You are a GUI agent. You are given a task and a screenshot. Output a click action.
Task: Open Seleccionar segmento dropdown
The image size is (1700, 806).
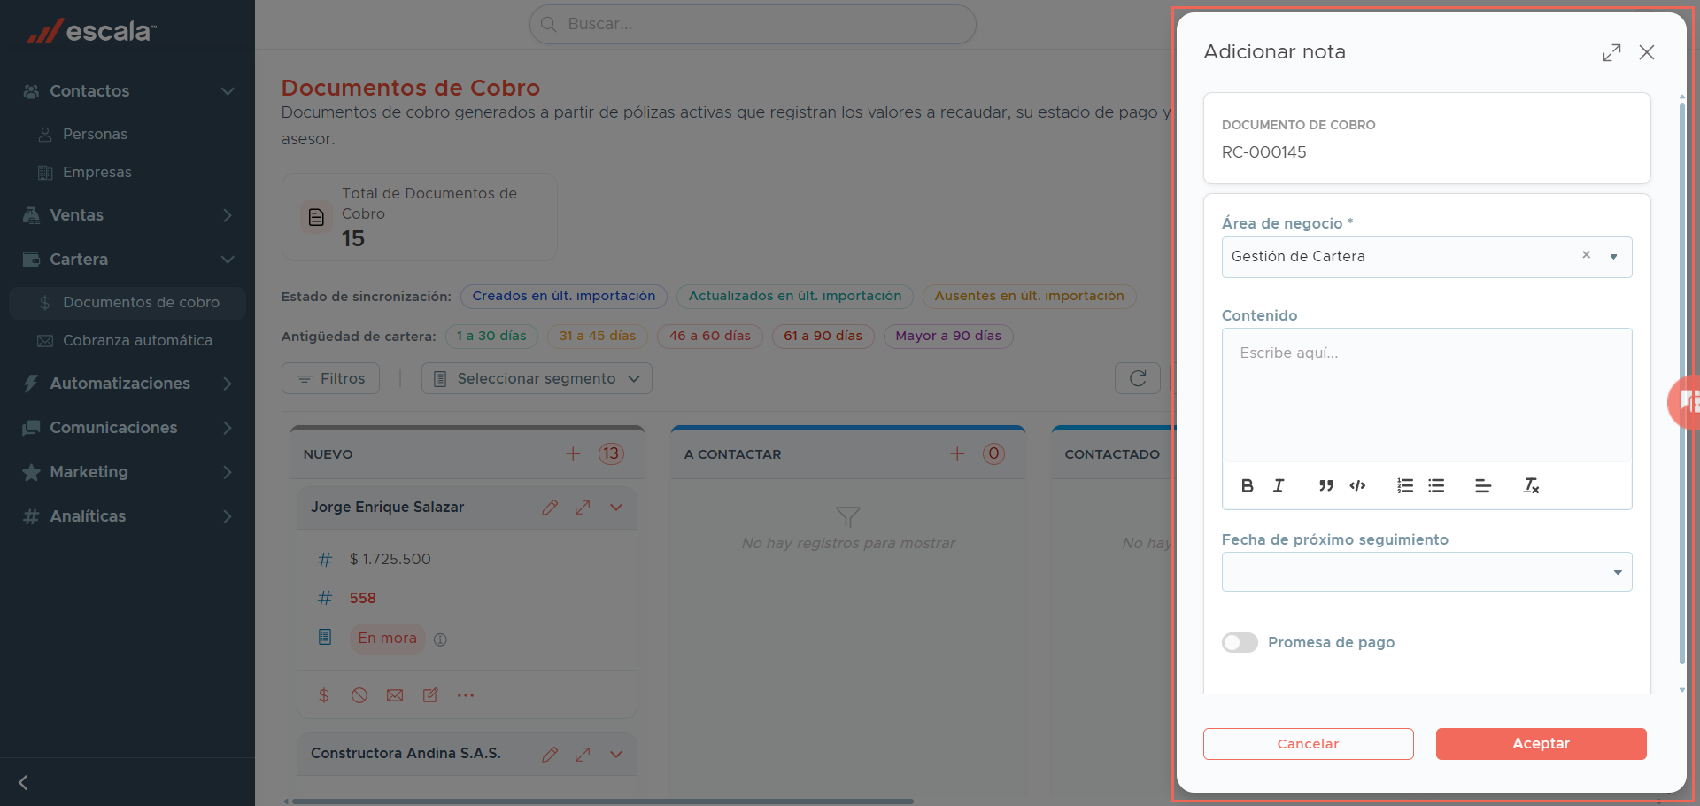(x=537, y=378)
